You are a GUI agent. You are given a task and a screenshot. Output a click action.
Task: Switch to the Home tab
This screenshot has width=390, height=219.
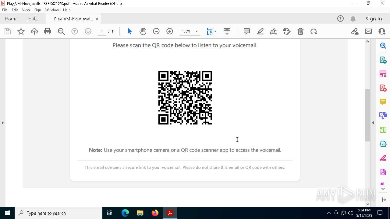11,19
